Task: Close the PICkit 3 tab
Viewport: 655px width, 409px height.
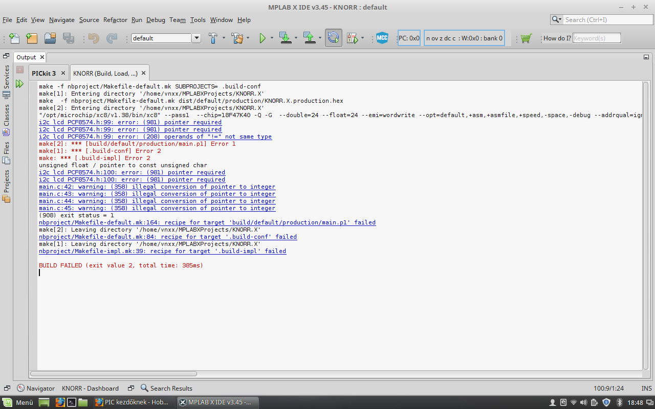Action: [63, 74]
